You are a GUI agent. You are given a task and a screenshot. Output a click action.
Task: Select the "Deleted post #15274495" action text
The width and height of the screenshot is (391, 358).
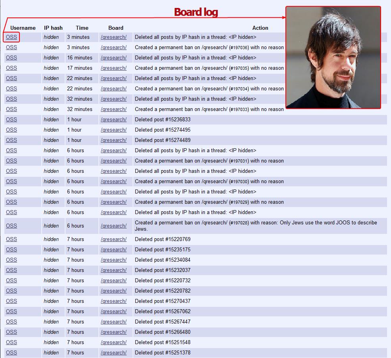tap(163, 130)
